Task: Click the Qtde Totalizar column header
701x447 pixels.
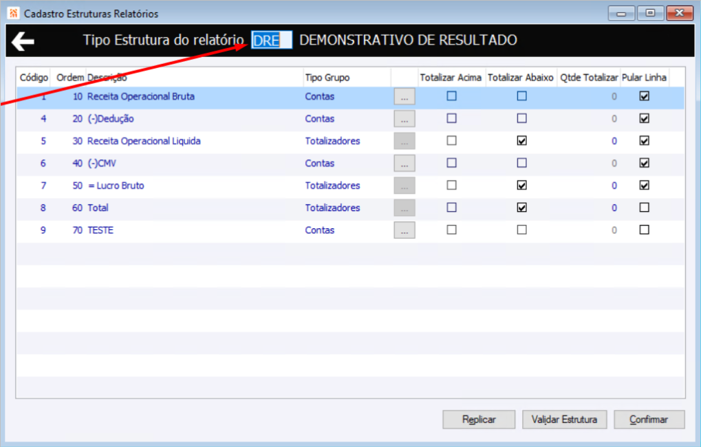Action: pos(589,78)
